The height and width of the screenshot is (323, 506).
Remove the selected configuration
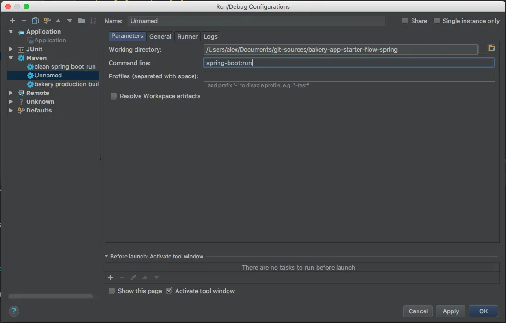click(x=24, y=21)
